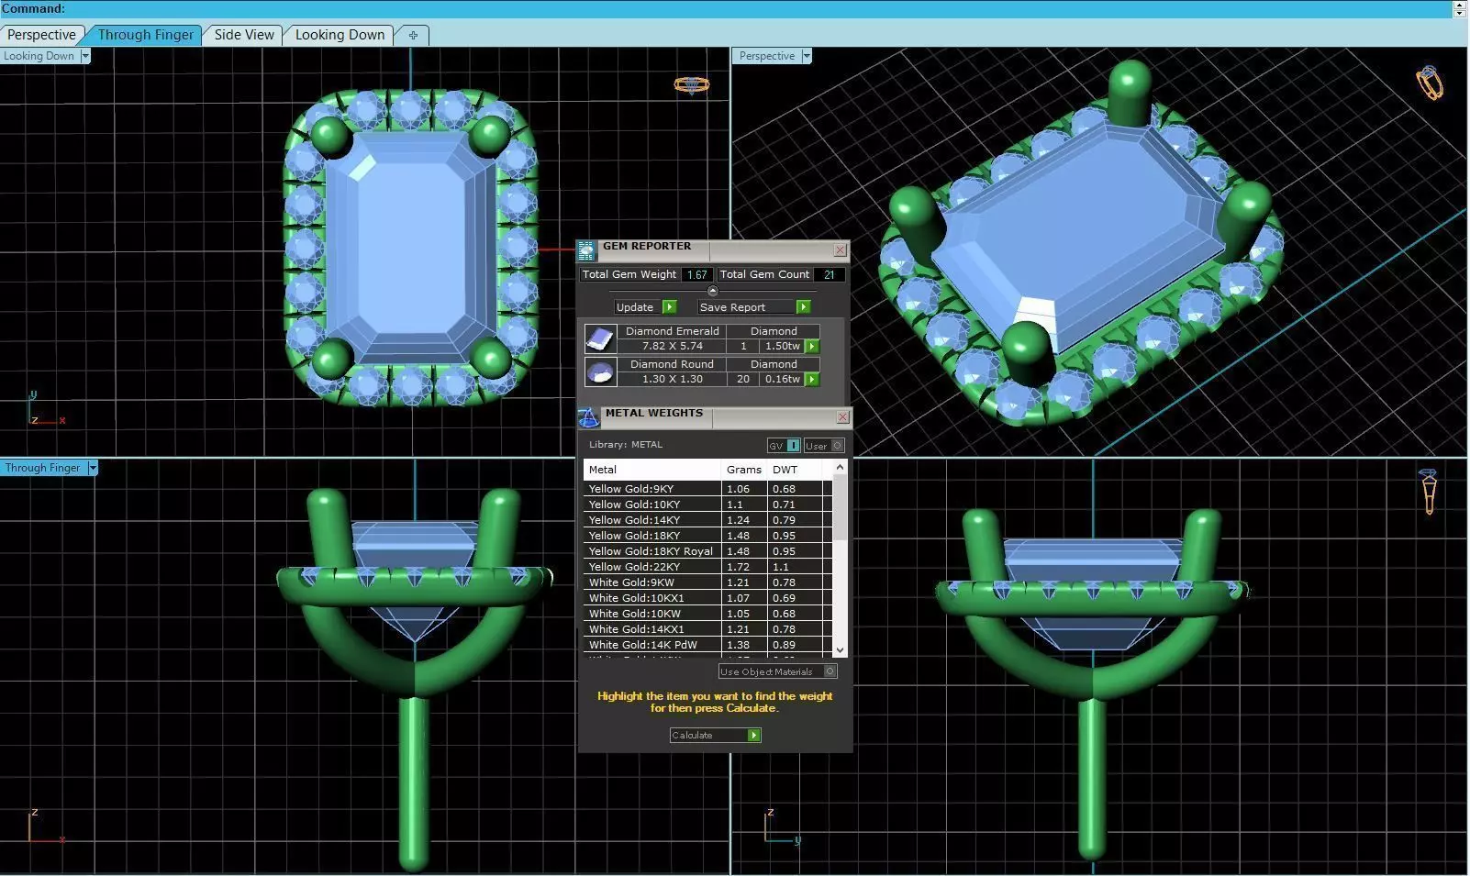Click the ring icon in Looking Down viewport
This screenshot has height=876, width=1470.
coord(691,85)
